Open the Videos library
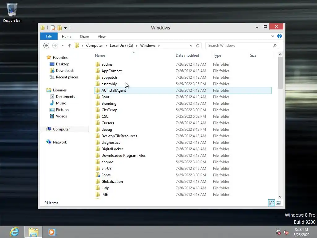This screenshot has width=317, height=238. (x=61, y=116)
